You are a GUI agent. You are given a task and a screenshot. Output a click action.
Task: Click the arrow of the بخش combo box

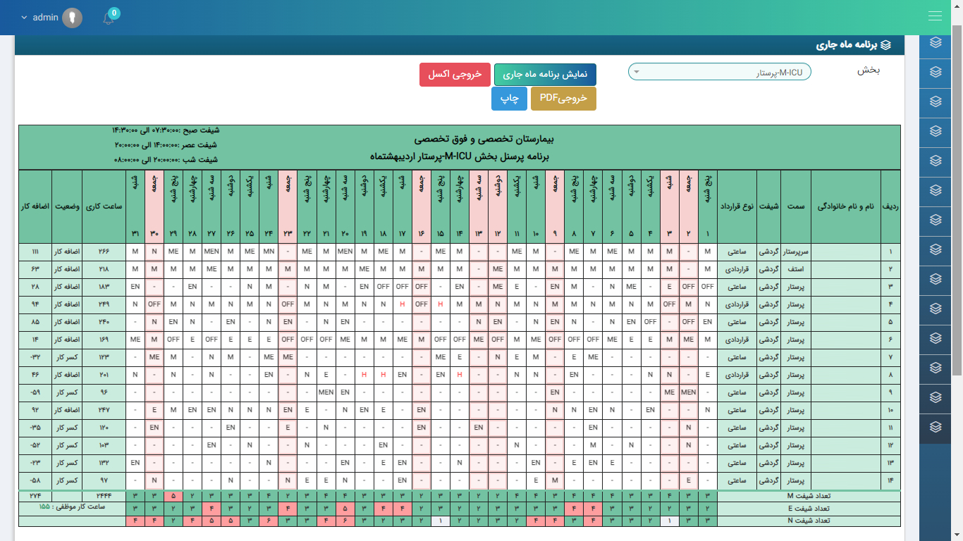(x=636, y=72)
